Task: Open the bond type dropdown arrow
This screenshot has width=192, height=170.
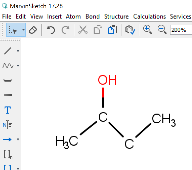Action: click(x=18, y=51)
